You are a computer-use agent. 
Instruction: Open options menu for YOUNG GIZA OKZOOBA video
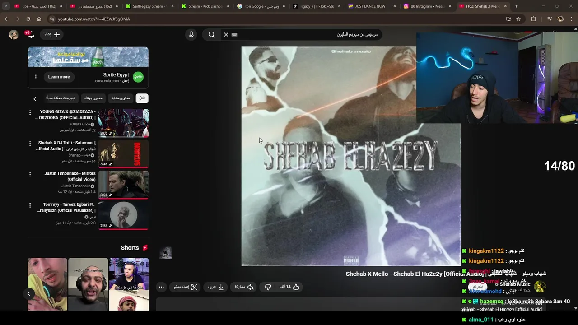click(30, 112)
